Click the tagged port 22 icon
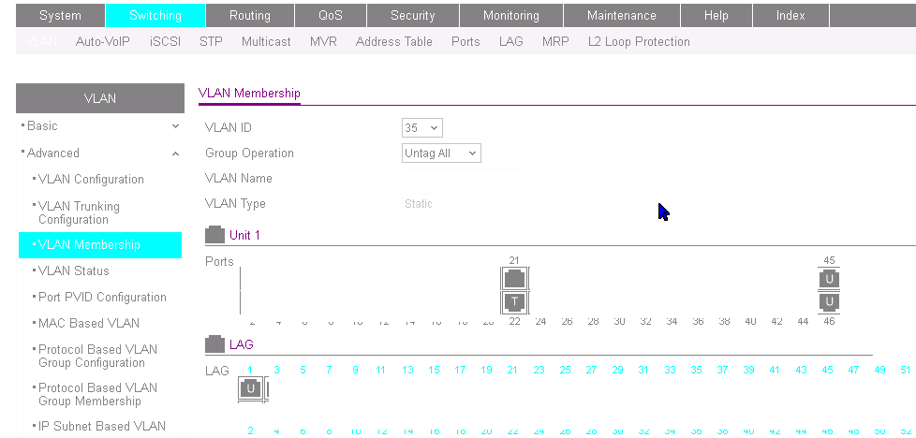Screen dimensions: 916x438 point(514,302)
